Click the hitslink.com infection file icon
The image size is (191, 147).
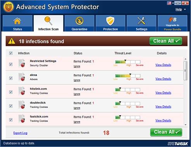pyautogui.click(x=22, y=91)
